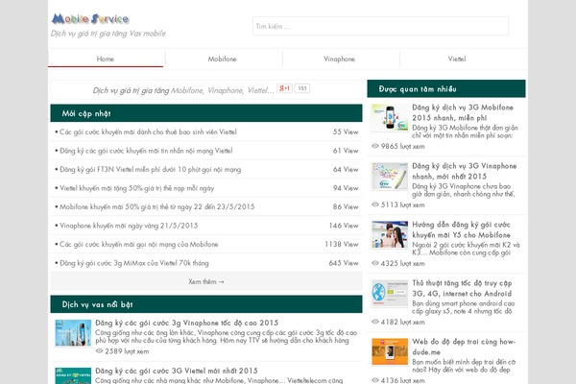Click the orange how-dude.me article thumbnail
The image size is (576, 384).
(390, 351)
